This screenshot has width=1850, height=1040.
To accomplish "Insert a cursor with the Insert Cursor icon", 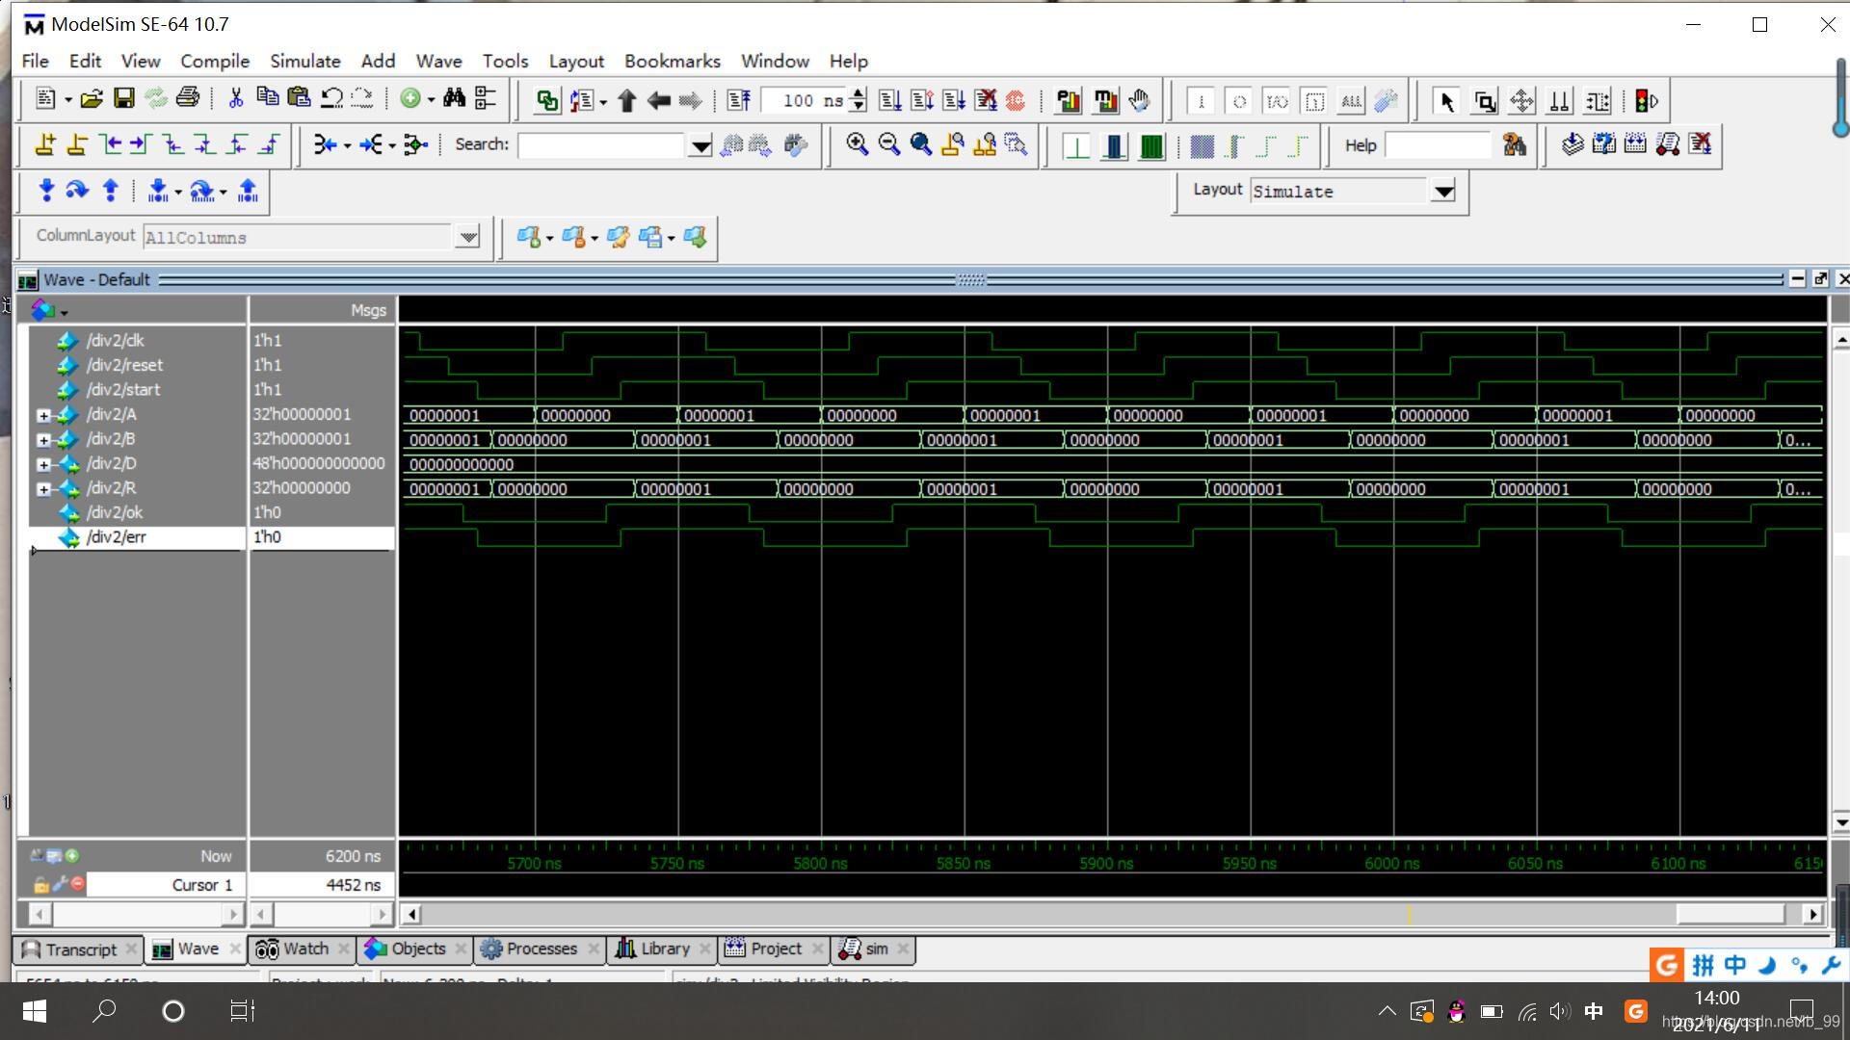I will [44, 144].
